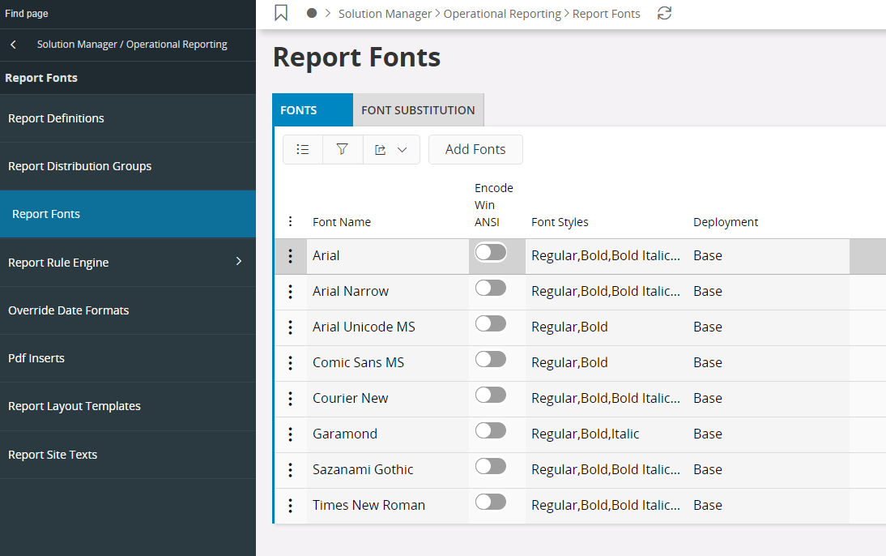Toggle Encode Win ANSI for Arial

point(490,253)
